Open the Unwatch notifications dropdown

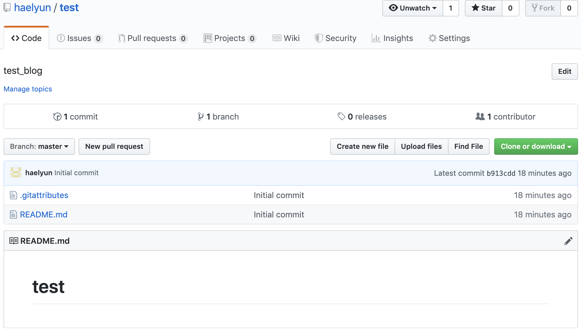413,8
